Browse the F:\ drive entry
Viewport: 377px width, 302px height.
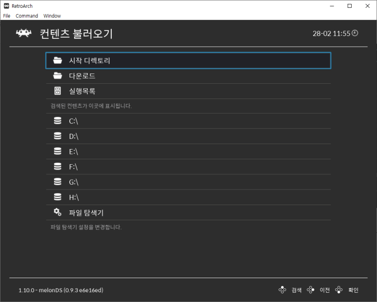(x=188, y=167)
